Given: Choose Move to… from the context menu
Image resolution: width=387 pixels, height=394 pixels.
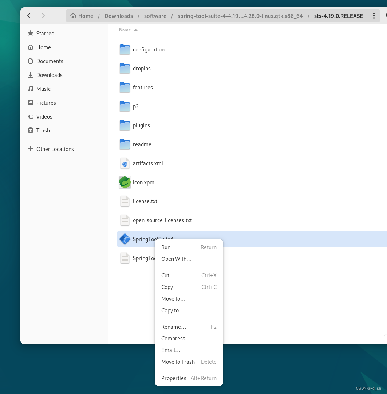Looking at the screenshot, I should tap(189, 299).
